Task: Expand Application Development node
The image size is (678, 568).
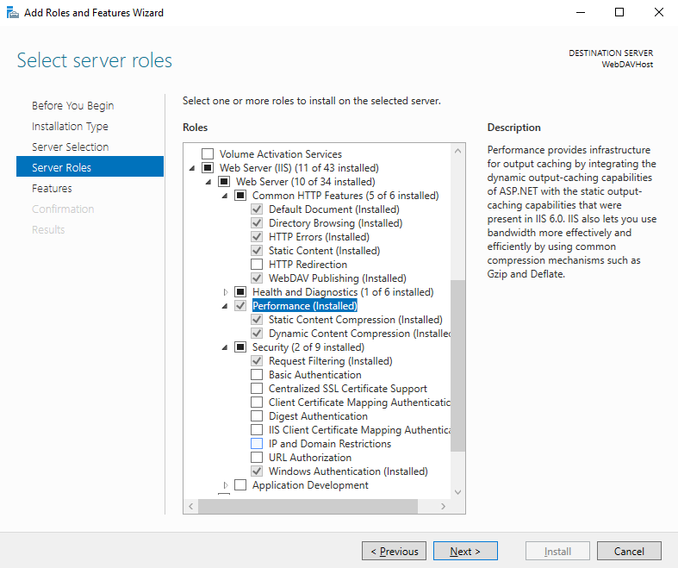Action: coord(225,485)
